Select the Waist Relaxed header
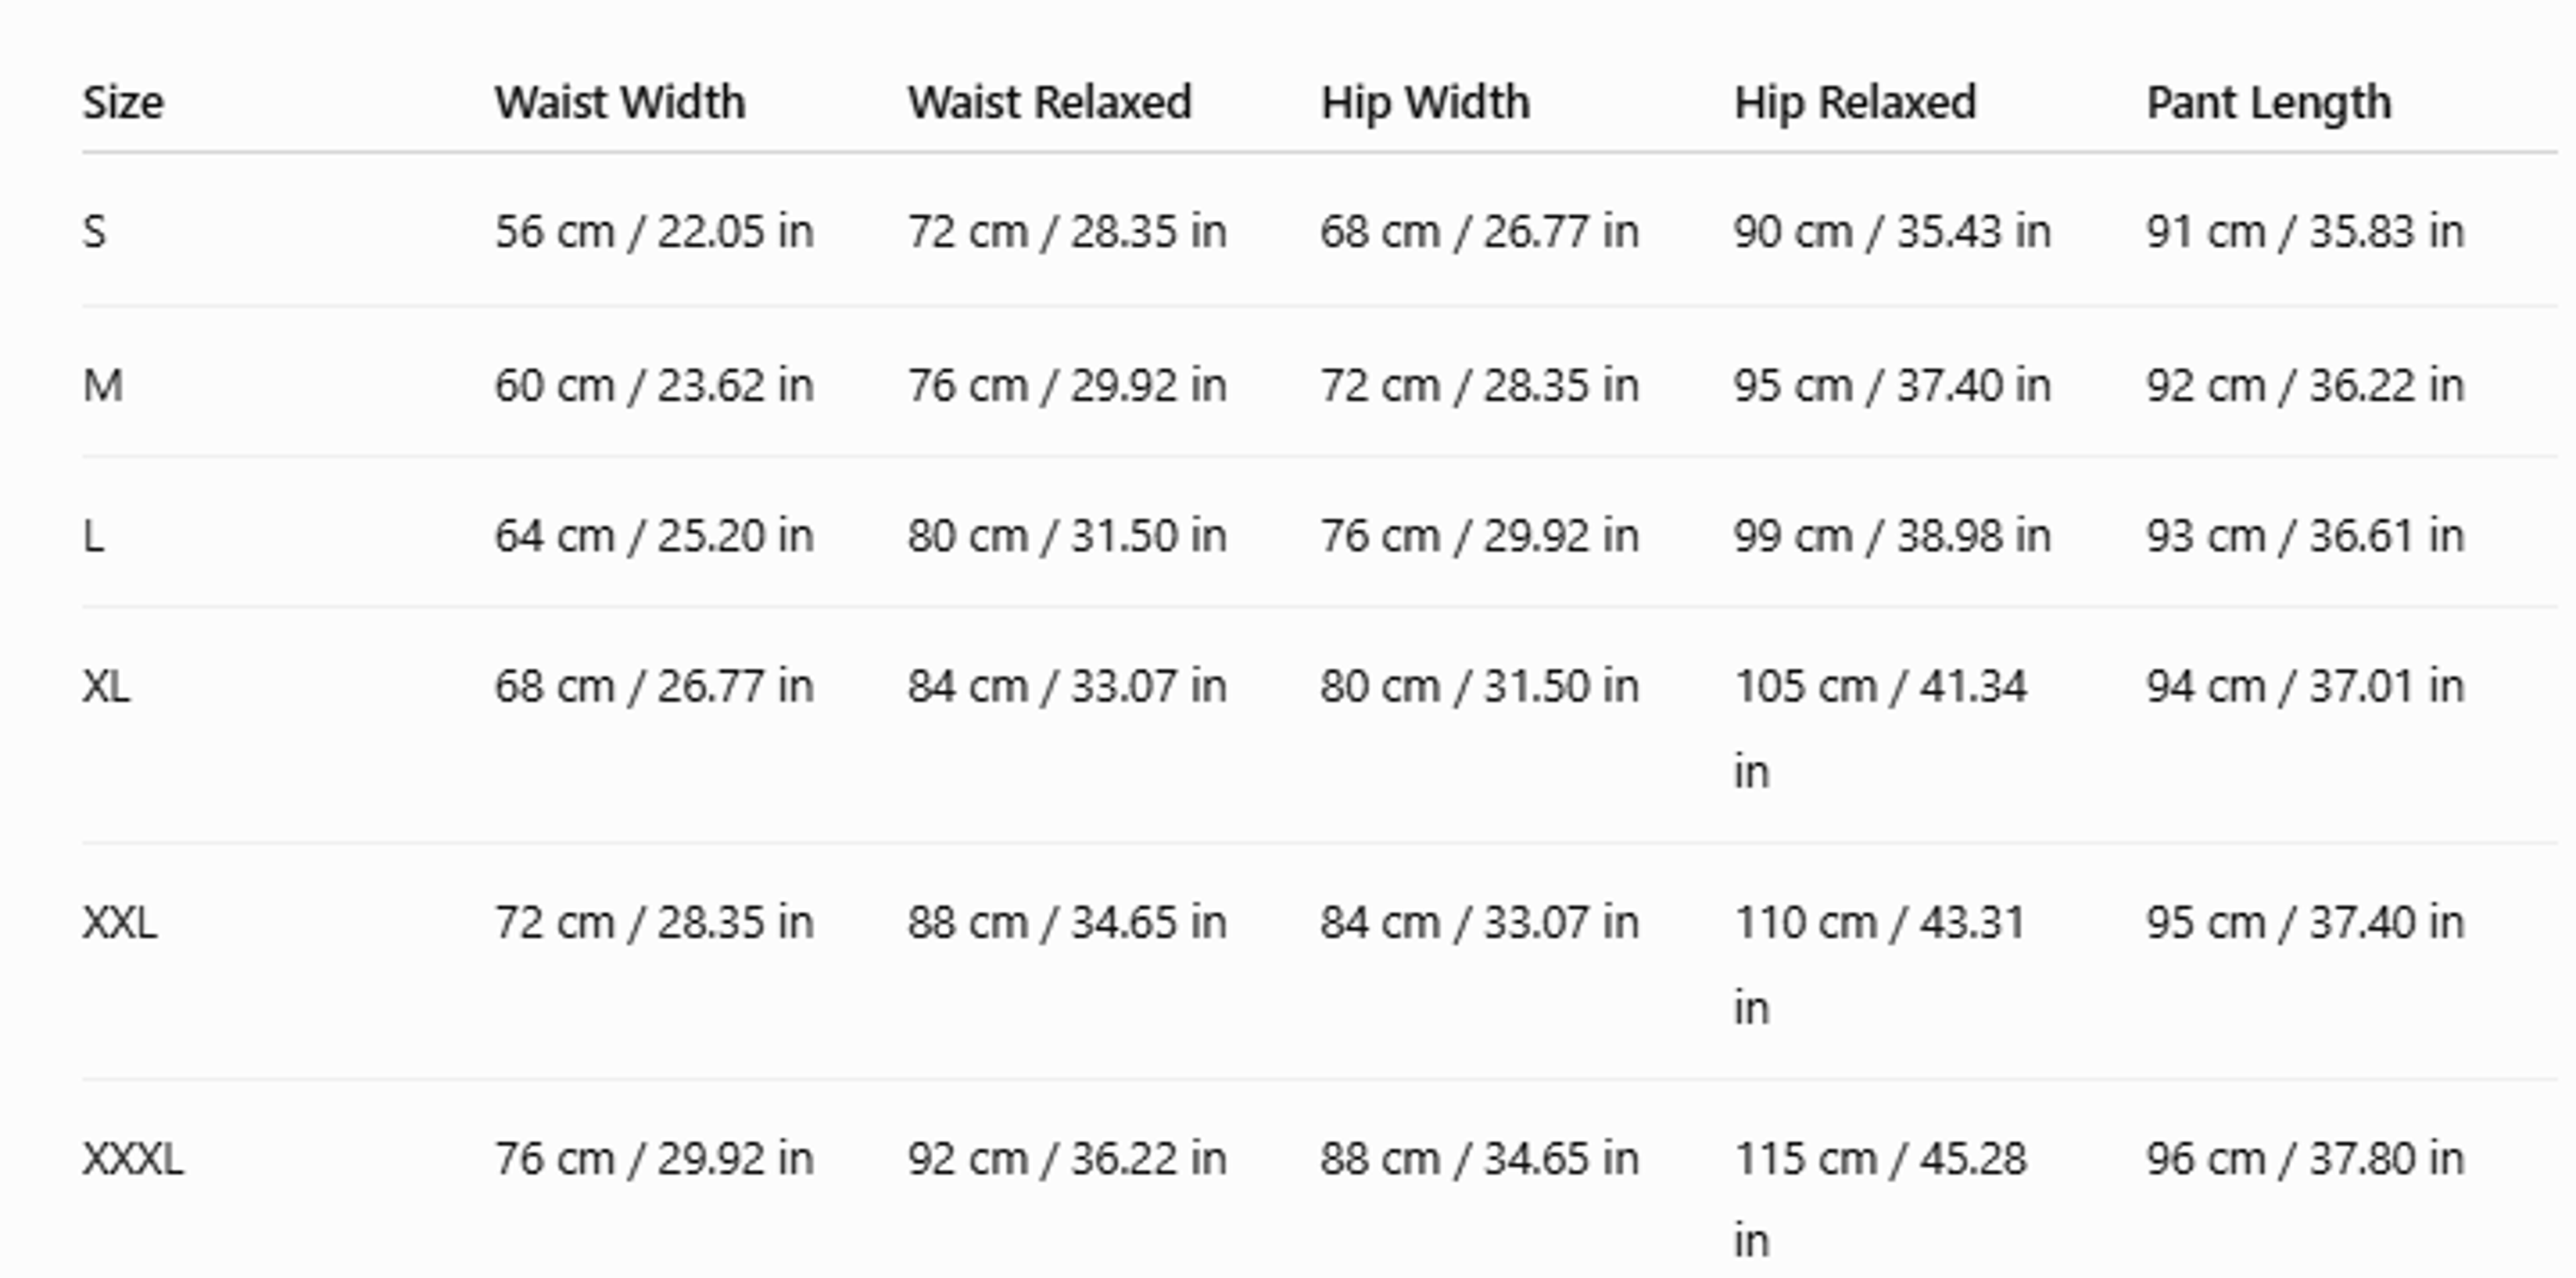This screenshot has height=1278, width=2576. point(1050,103)
